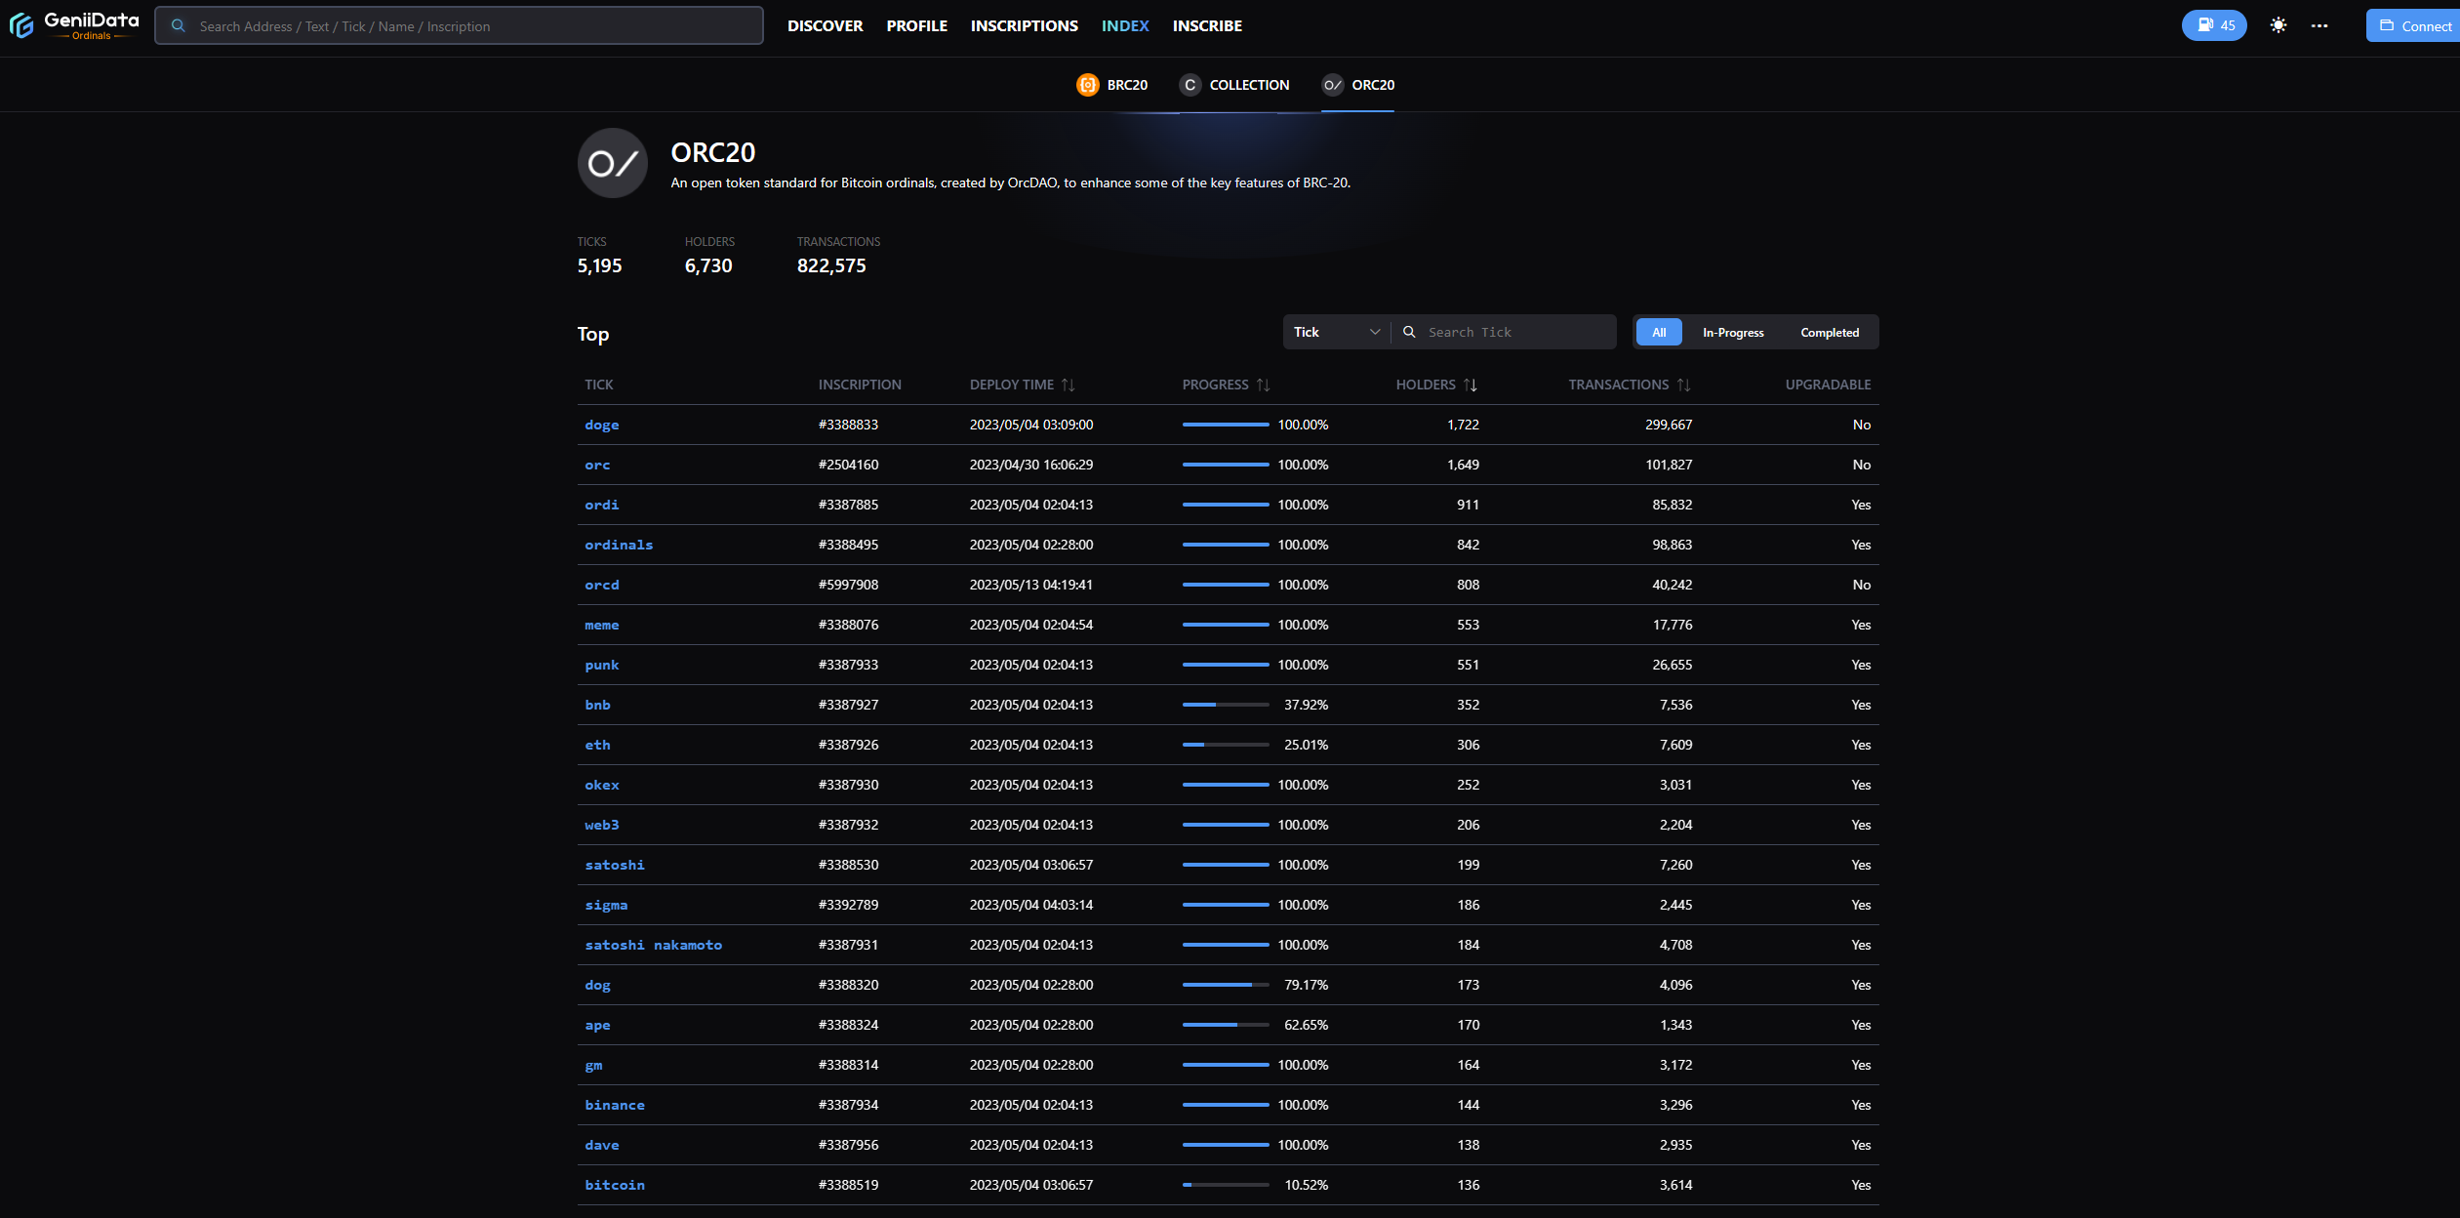Sort the Transactions column

[1683, 385]
